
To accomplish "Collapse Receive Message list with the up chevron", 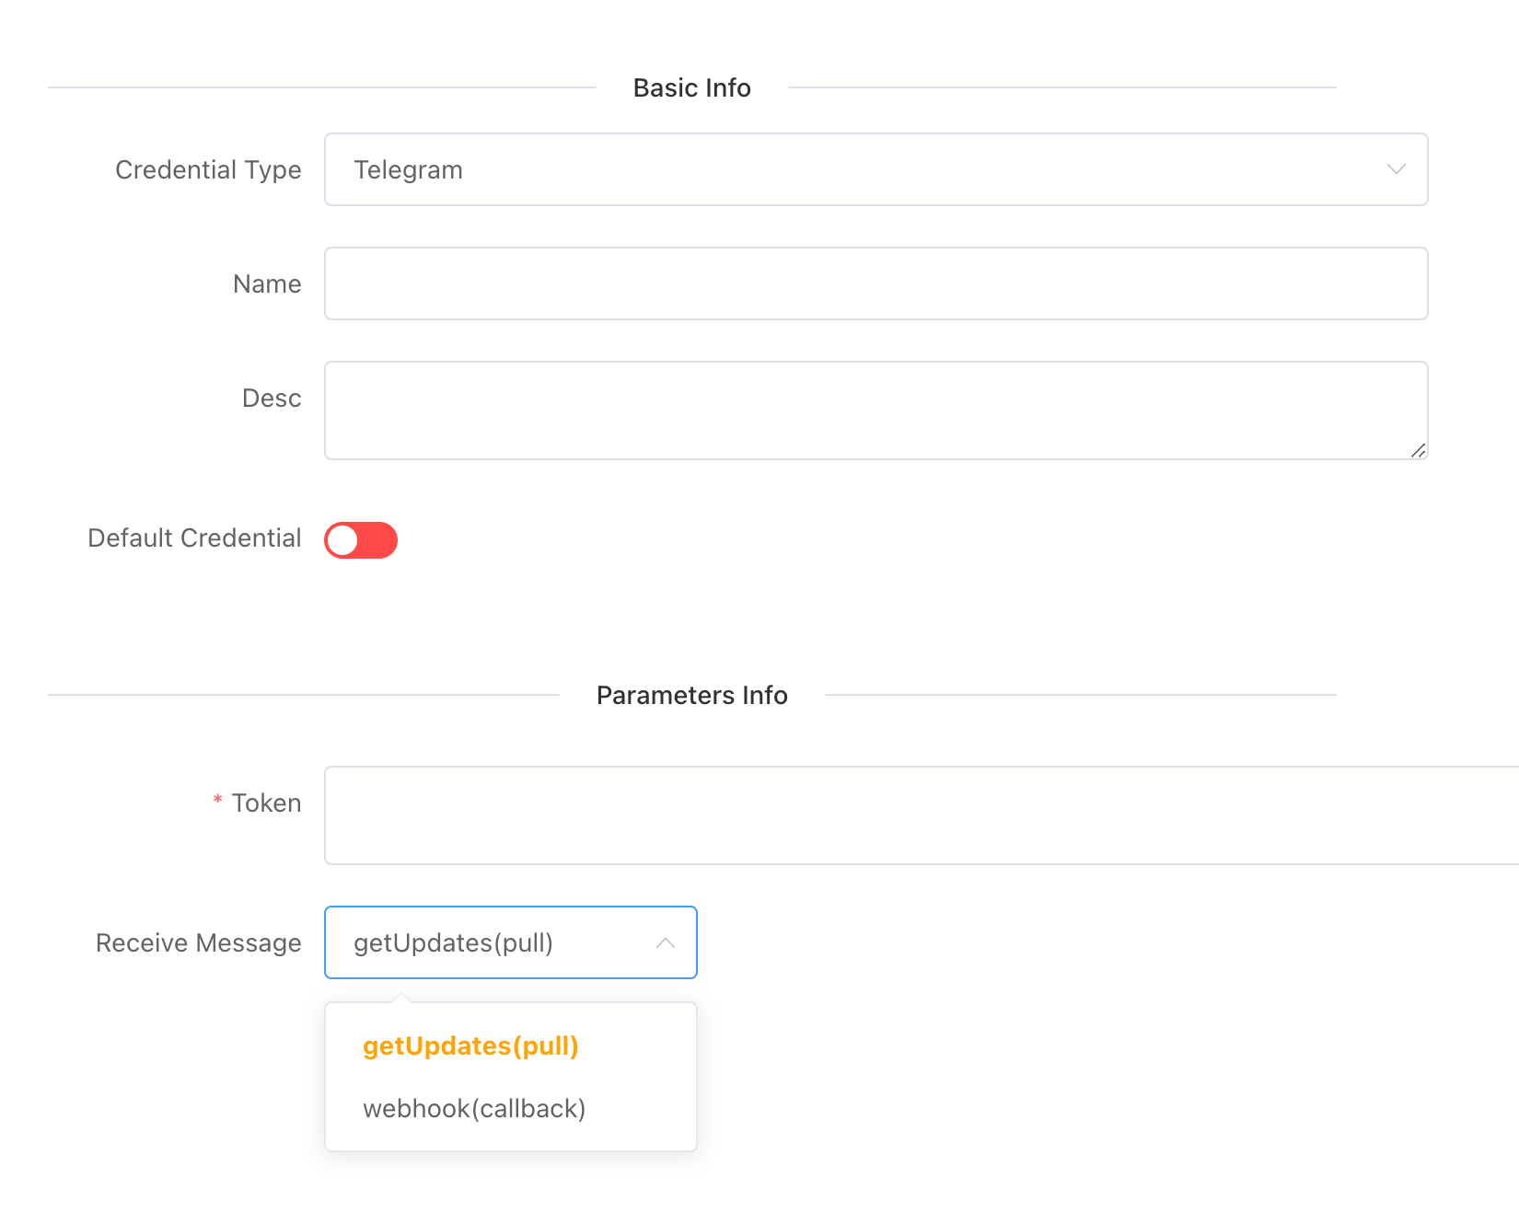I will point(665,943).
